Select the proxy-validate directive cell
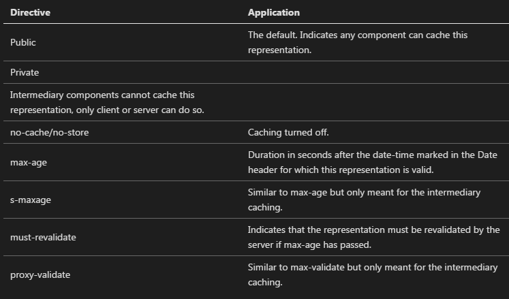This screenshot has height=299, width=509. (40, 274)
